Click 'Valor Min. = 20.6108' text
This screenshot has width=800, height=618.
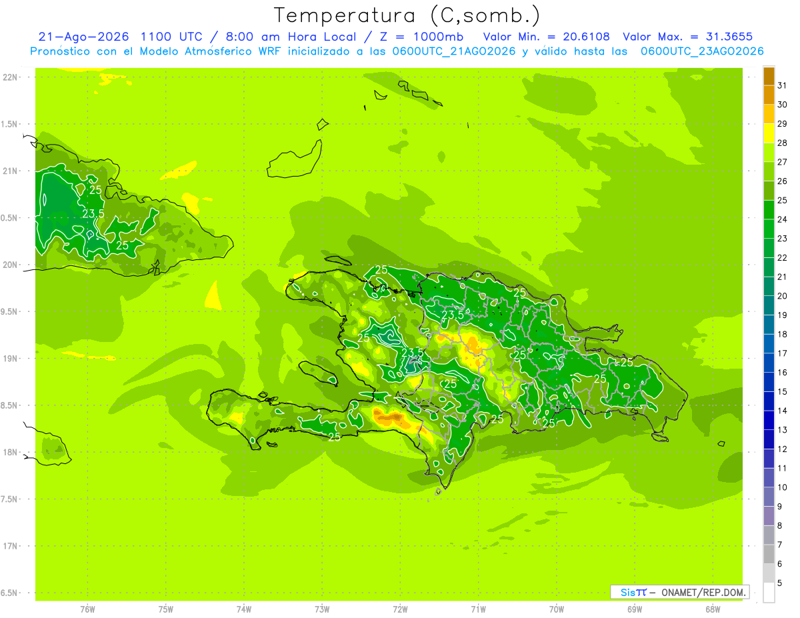[546, 36]
